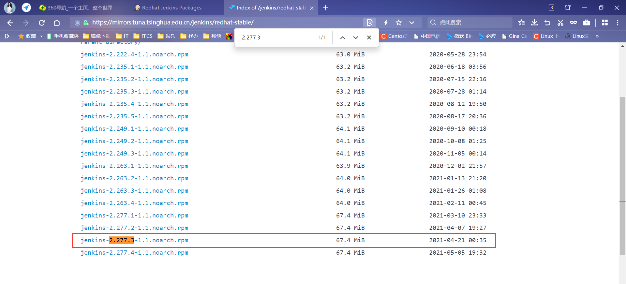This screenshot has height=284, width=626.
Task: Click the address bar URL
Action: click(x=173, y=22)
